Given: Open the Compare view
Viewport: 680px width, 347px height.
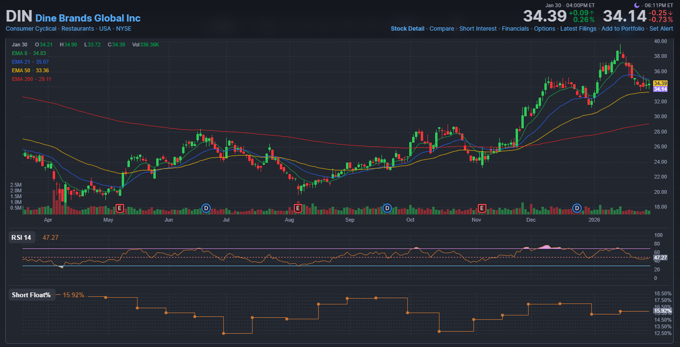Looking at the screenshot, I should (442, 29).
